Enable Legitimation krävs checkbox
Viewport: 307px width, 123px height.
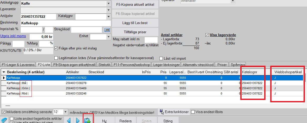point(56,58)
